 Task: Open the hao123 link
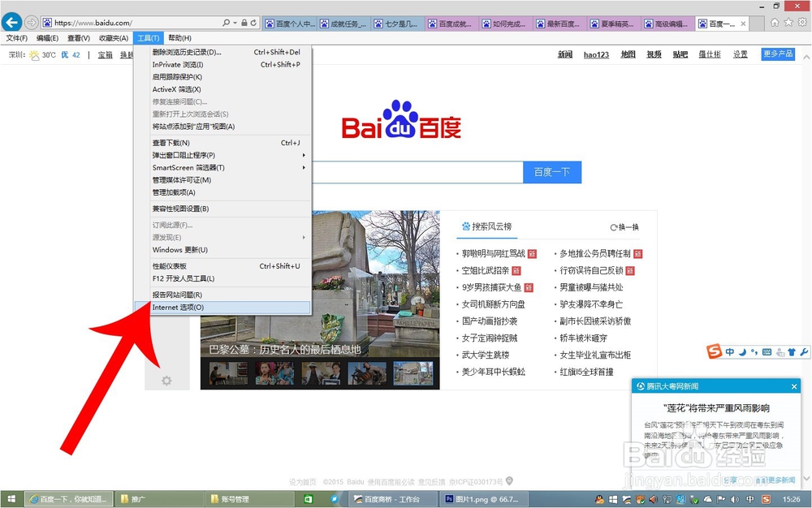(x=596, y=53)
